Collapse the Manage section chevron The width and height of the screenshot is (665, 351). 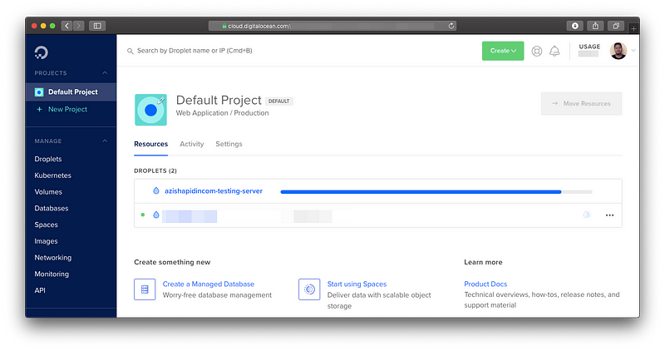(105, 141)
